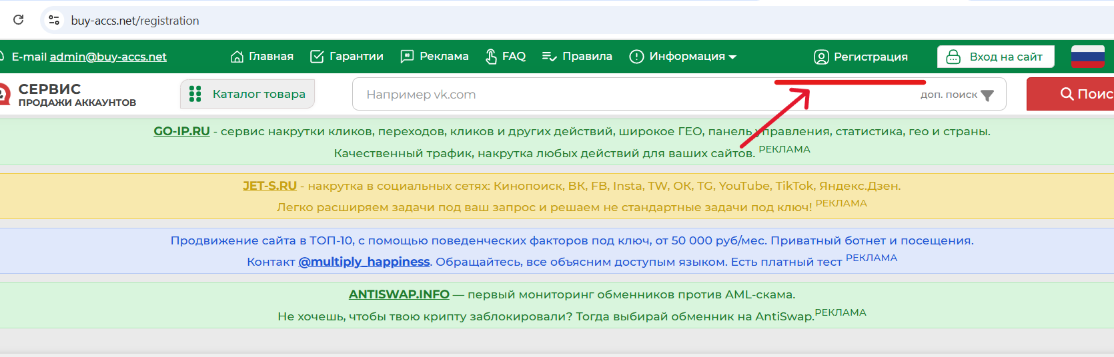Open the FAQ menu item
The height and width of the screenshot is (357, 1114).
514,57
